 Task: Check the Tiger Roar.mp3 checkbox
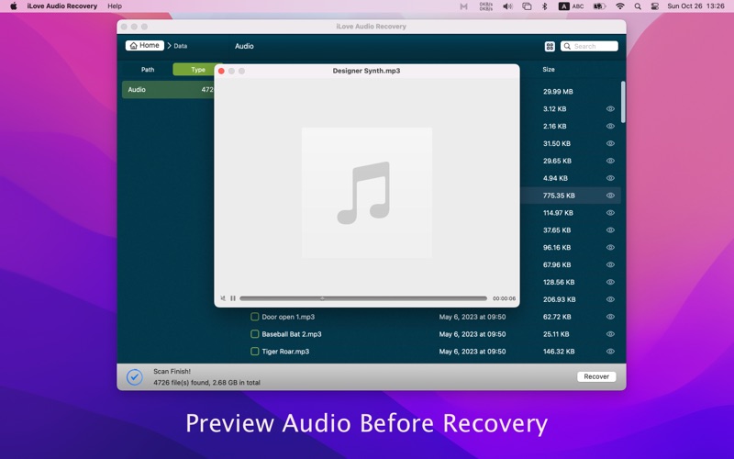[x=255, y=352]
